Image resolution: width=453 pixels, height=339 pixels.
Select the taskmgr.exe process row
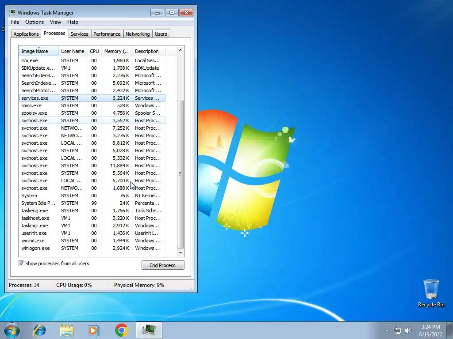click(x=92, y=226)
